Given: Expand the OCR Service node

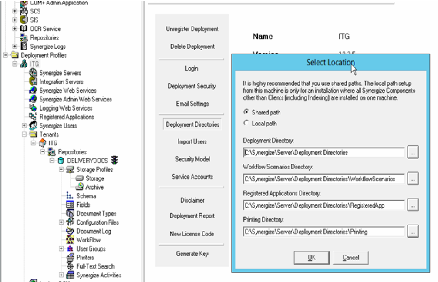Looking at the screenshot, I should pos(15,28).
